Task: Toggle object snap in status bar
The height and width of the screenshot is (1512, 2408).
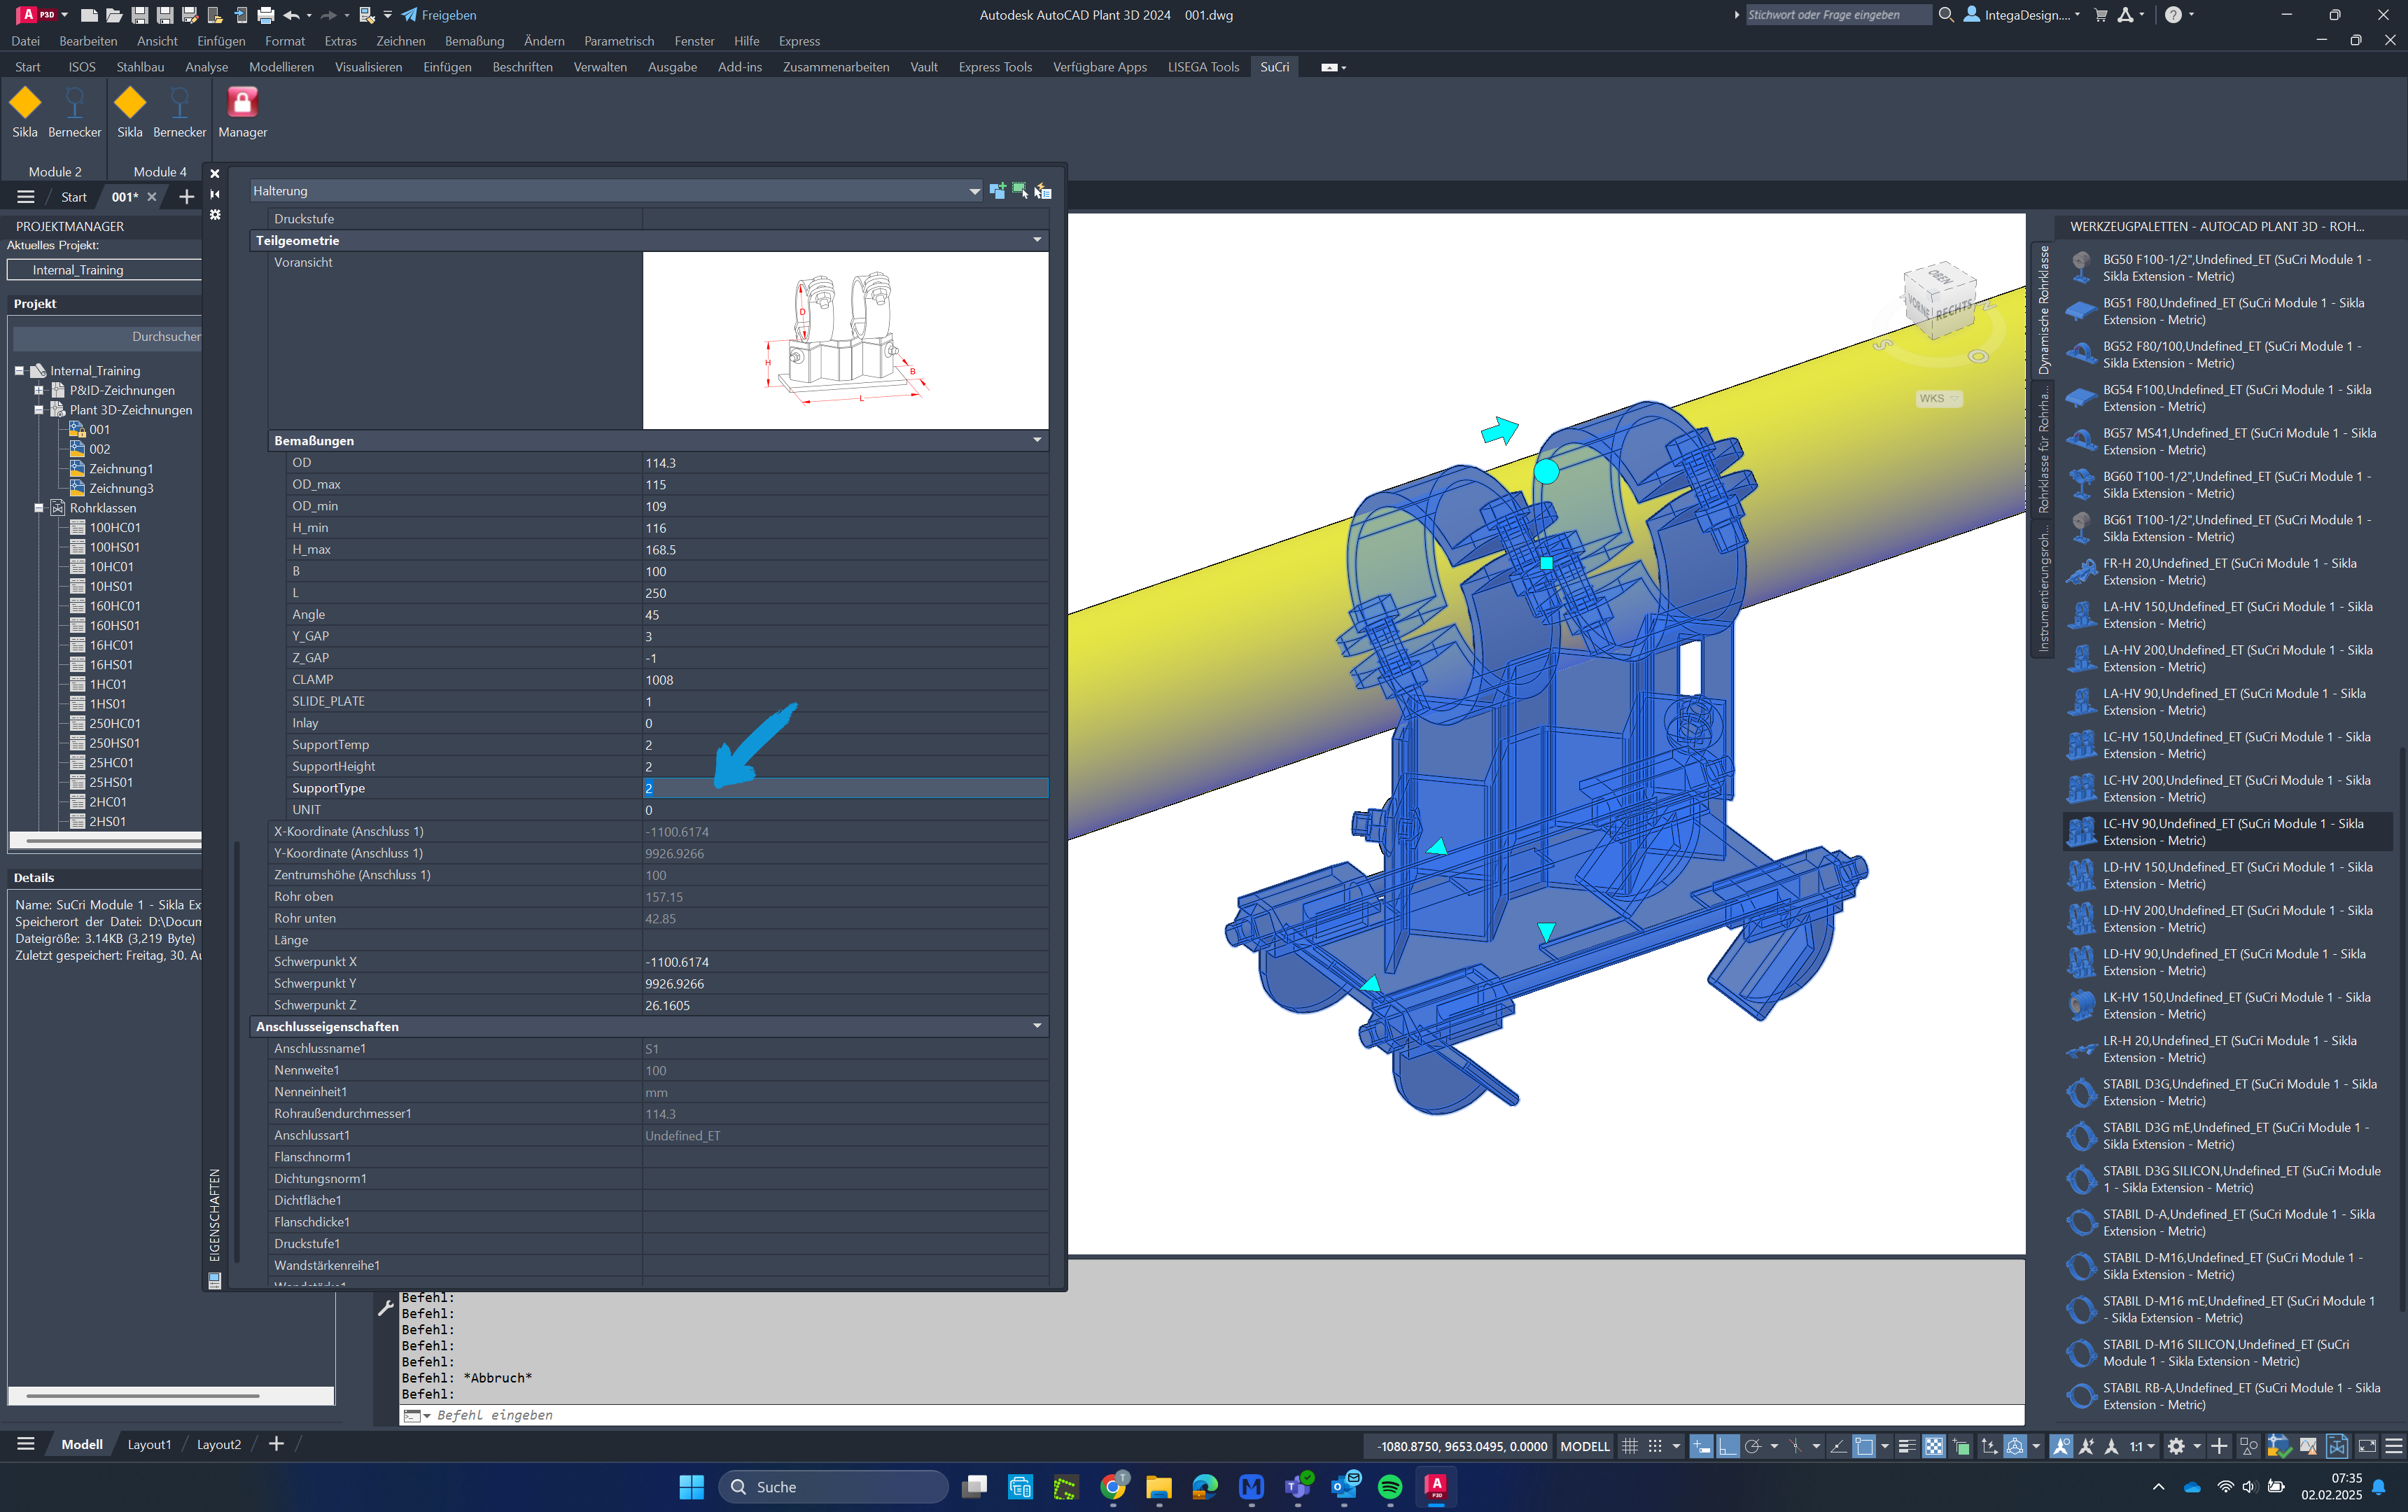Action: tap(1864, 1446)
